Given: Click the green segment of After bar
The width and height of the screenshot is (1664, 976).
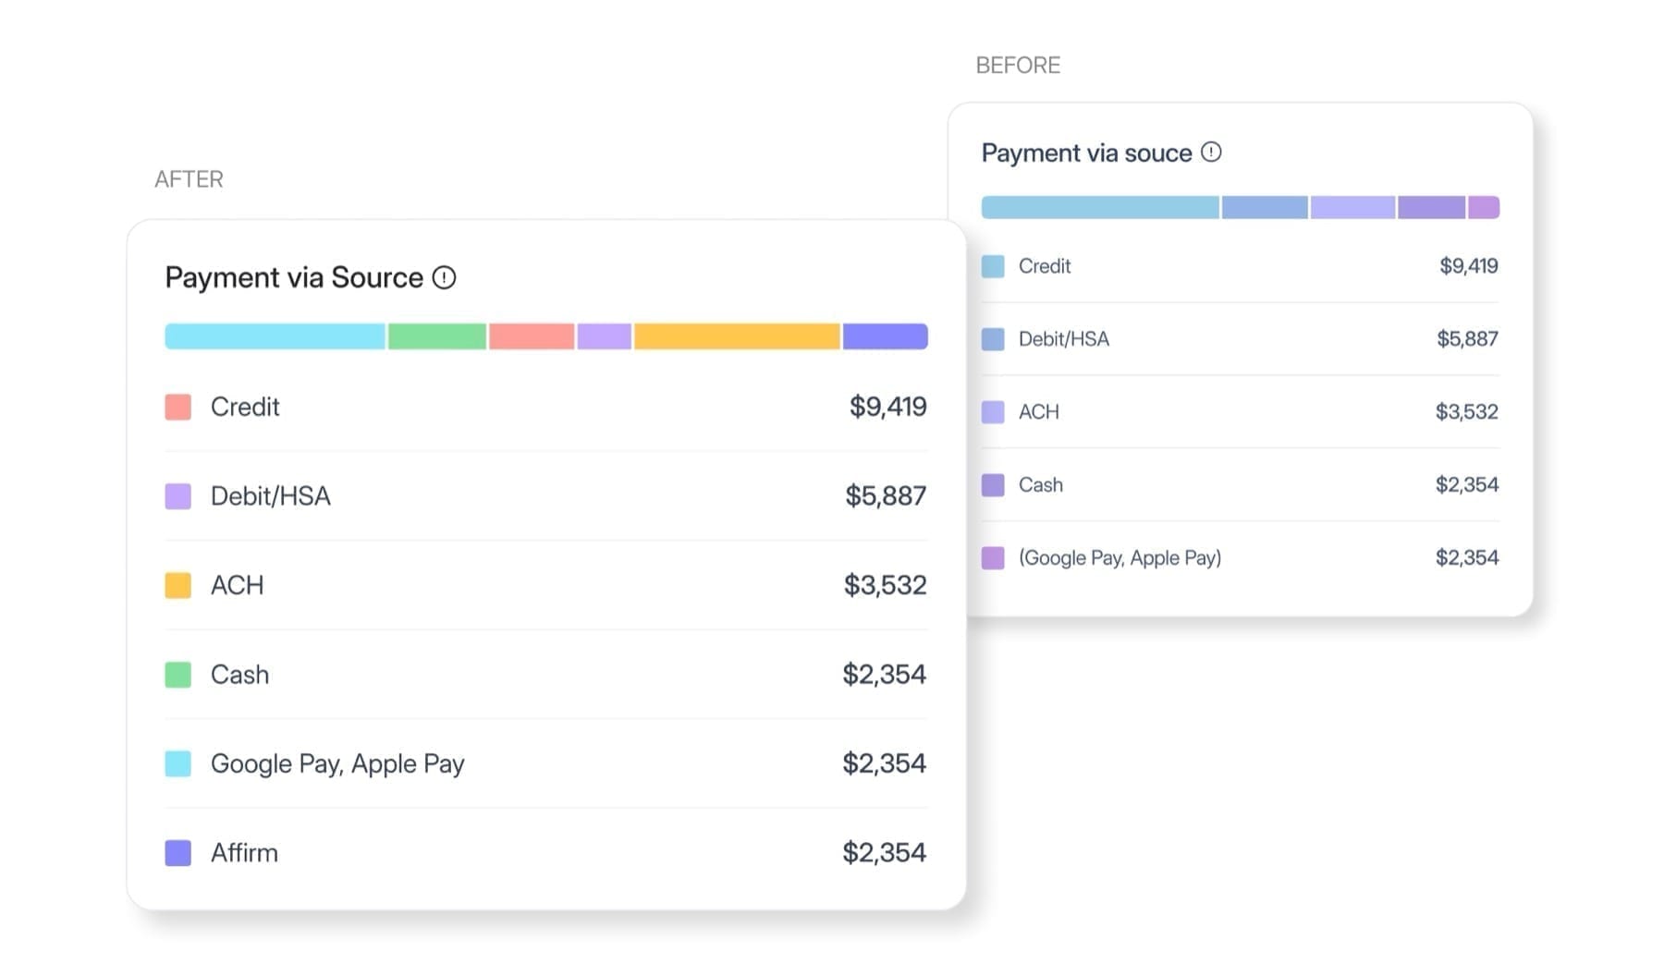Looking at the screenshot, I should click(437, 336).
